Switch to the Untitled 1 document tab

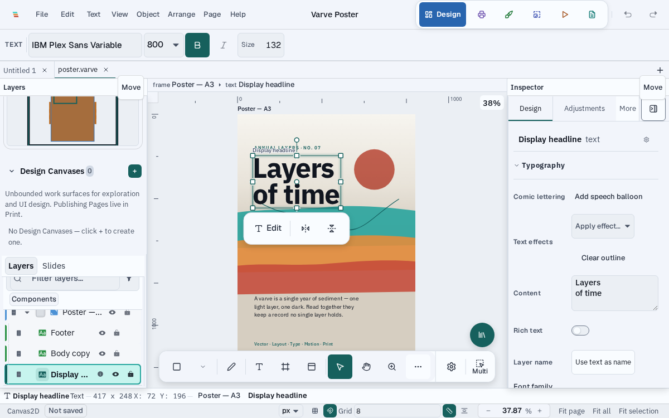20,70
